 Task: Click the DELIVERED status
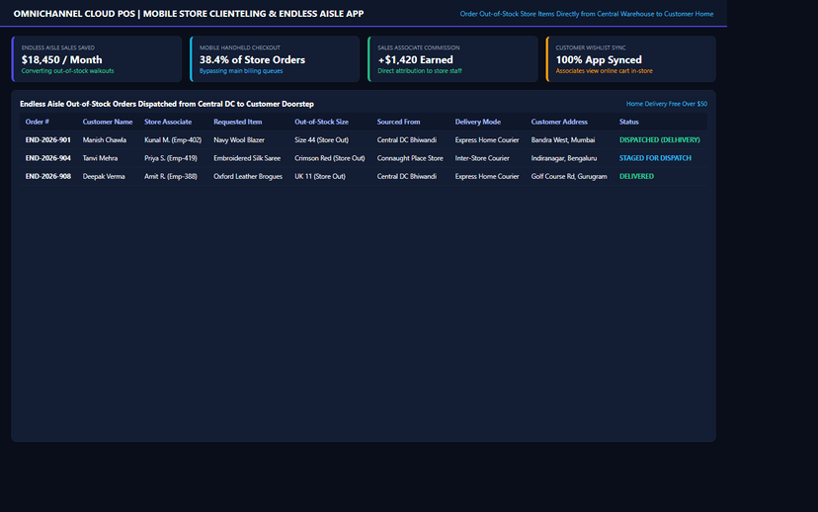coord(636,176)
